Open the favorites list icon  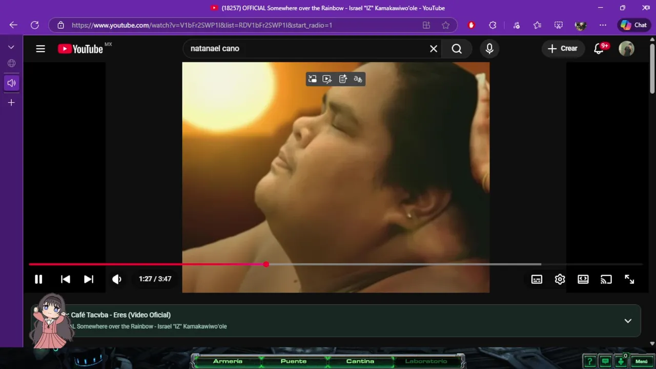[x=537, y=25]
